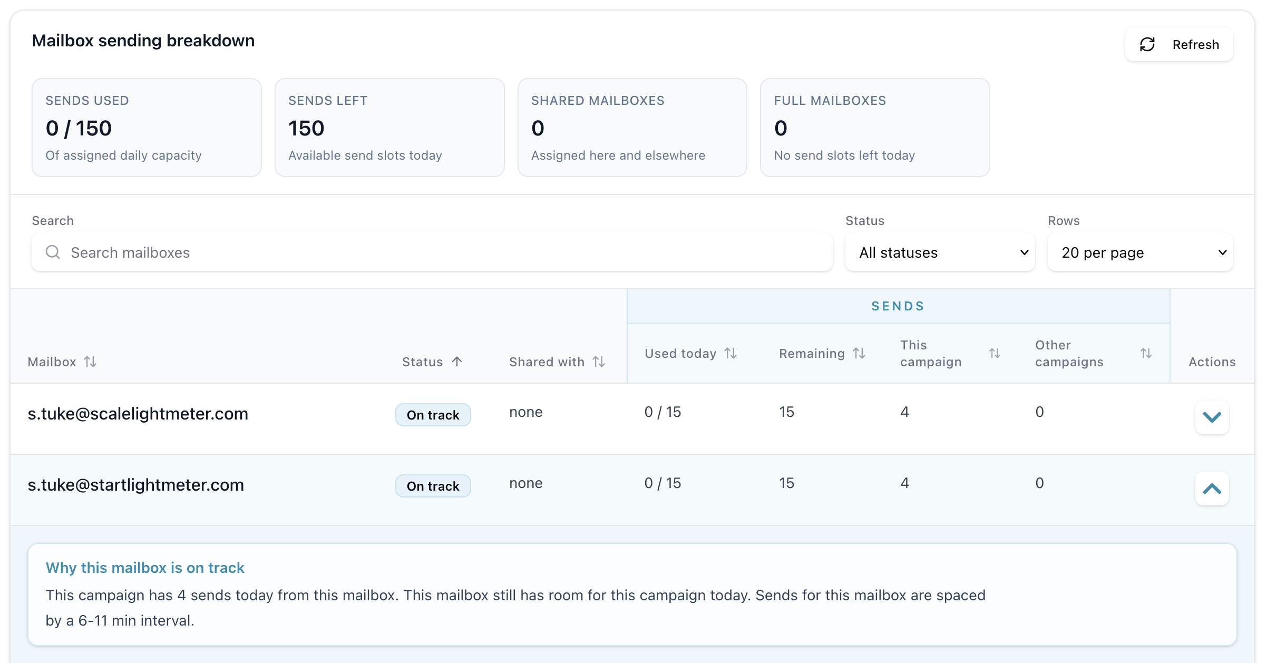This screenshot has height=663, width=1267.
Task: Click the Refresh button
Action: [x=1179, y=45]
